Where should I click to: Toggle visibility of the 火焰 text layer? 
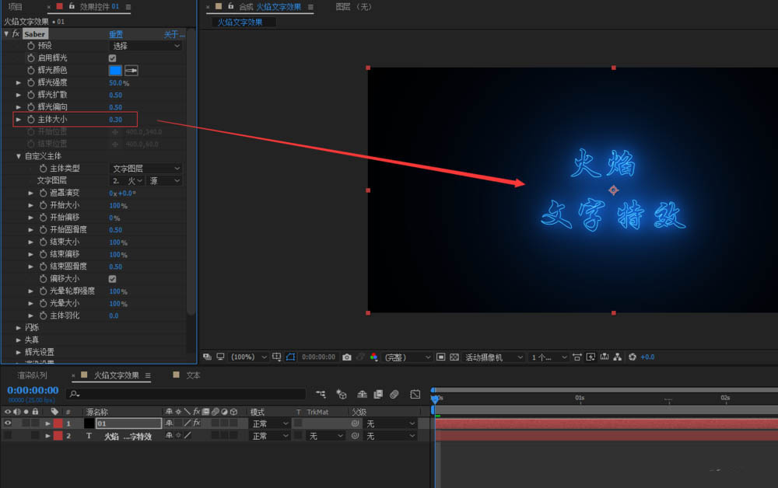tap(8, 435)
